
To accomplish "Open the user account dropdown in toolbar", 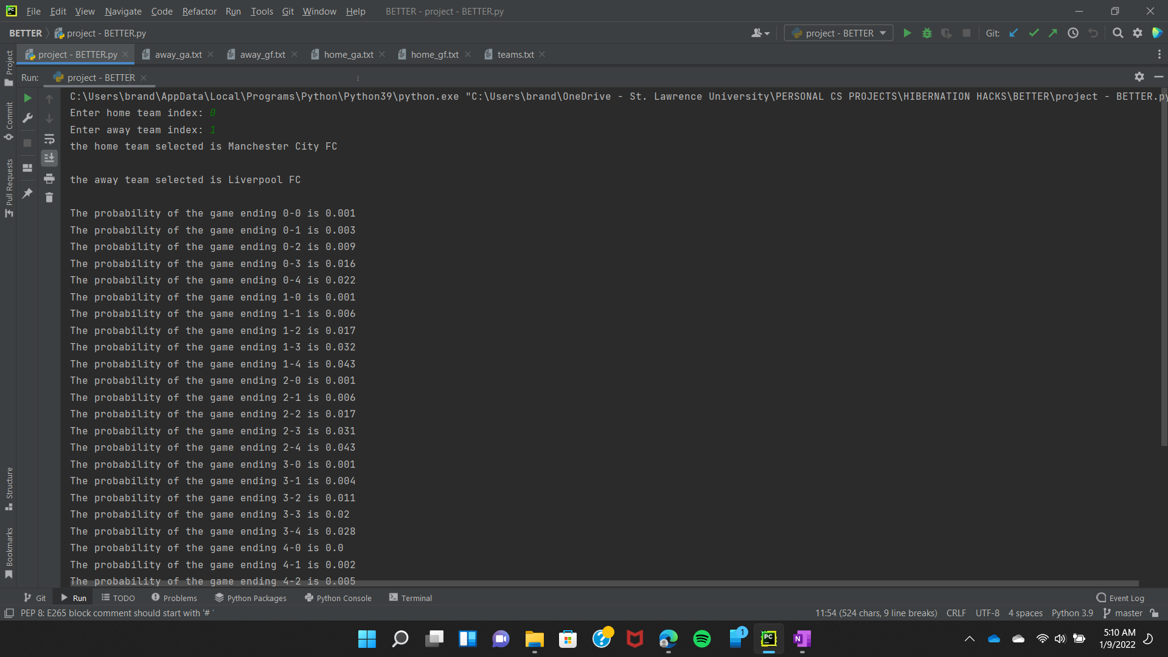I will point(760,33).
